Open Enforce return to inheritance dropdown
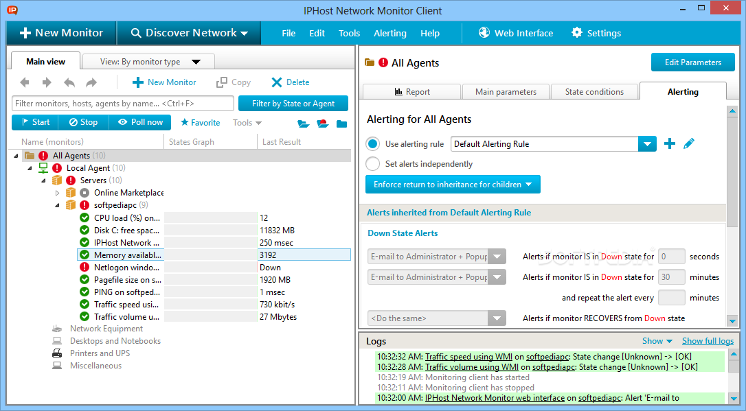This screenshot has width=746, height=411. pos(453,185)
